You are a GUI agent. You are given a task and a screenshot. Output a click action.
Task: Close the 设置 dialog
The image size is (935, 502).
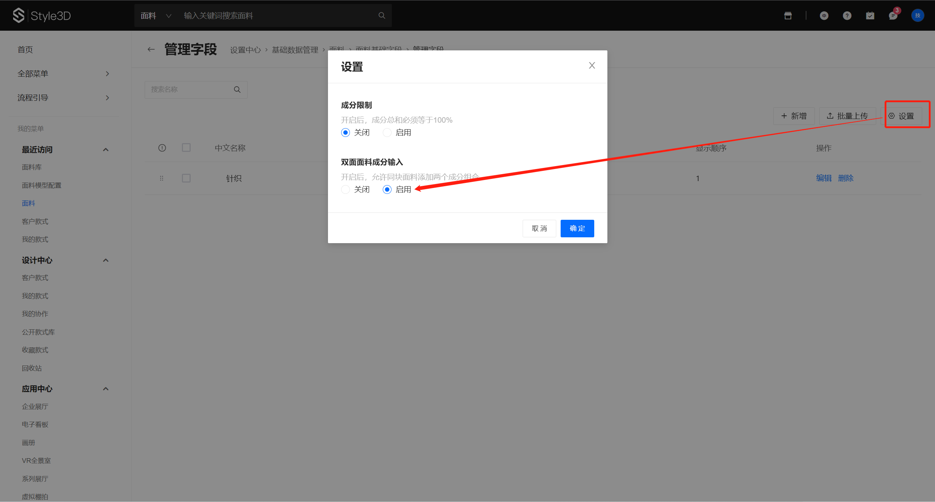[x=592, y=65]
